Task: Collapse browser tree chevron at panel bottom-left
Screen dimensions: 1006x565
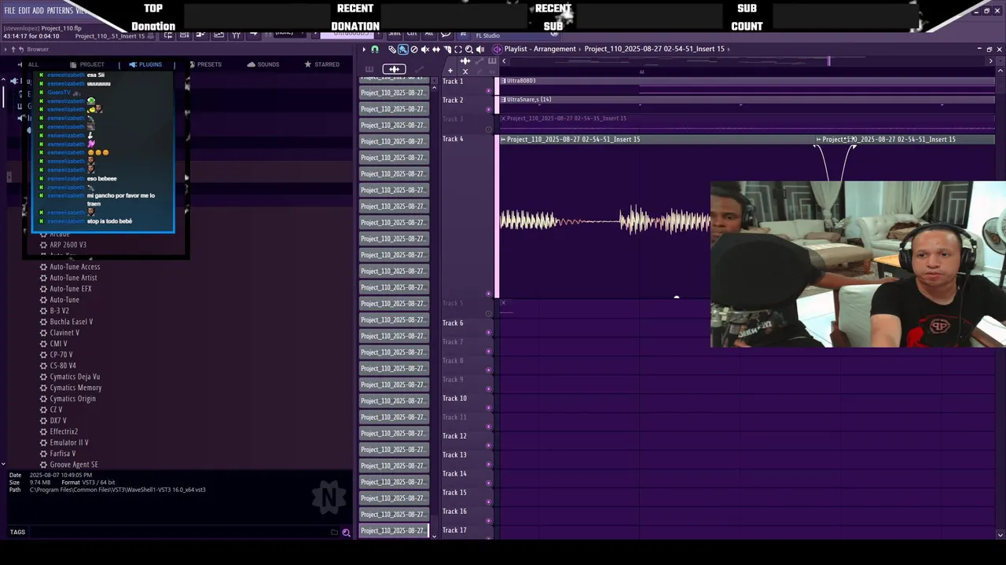Action: [x=3, y=465]
